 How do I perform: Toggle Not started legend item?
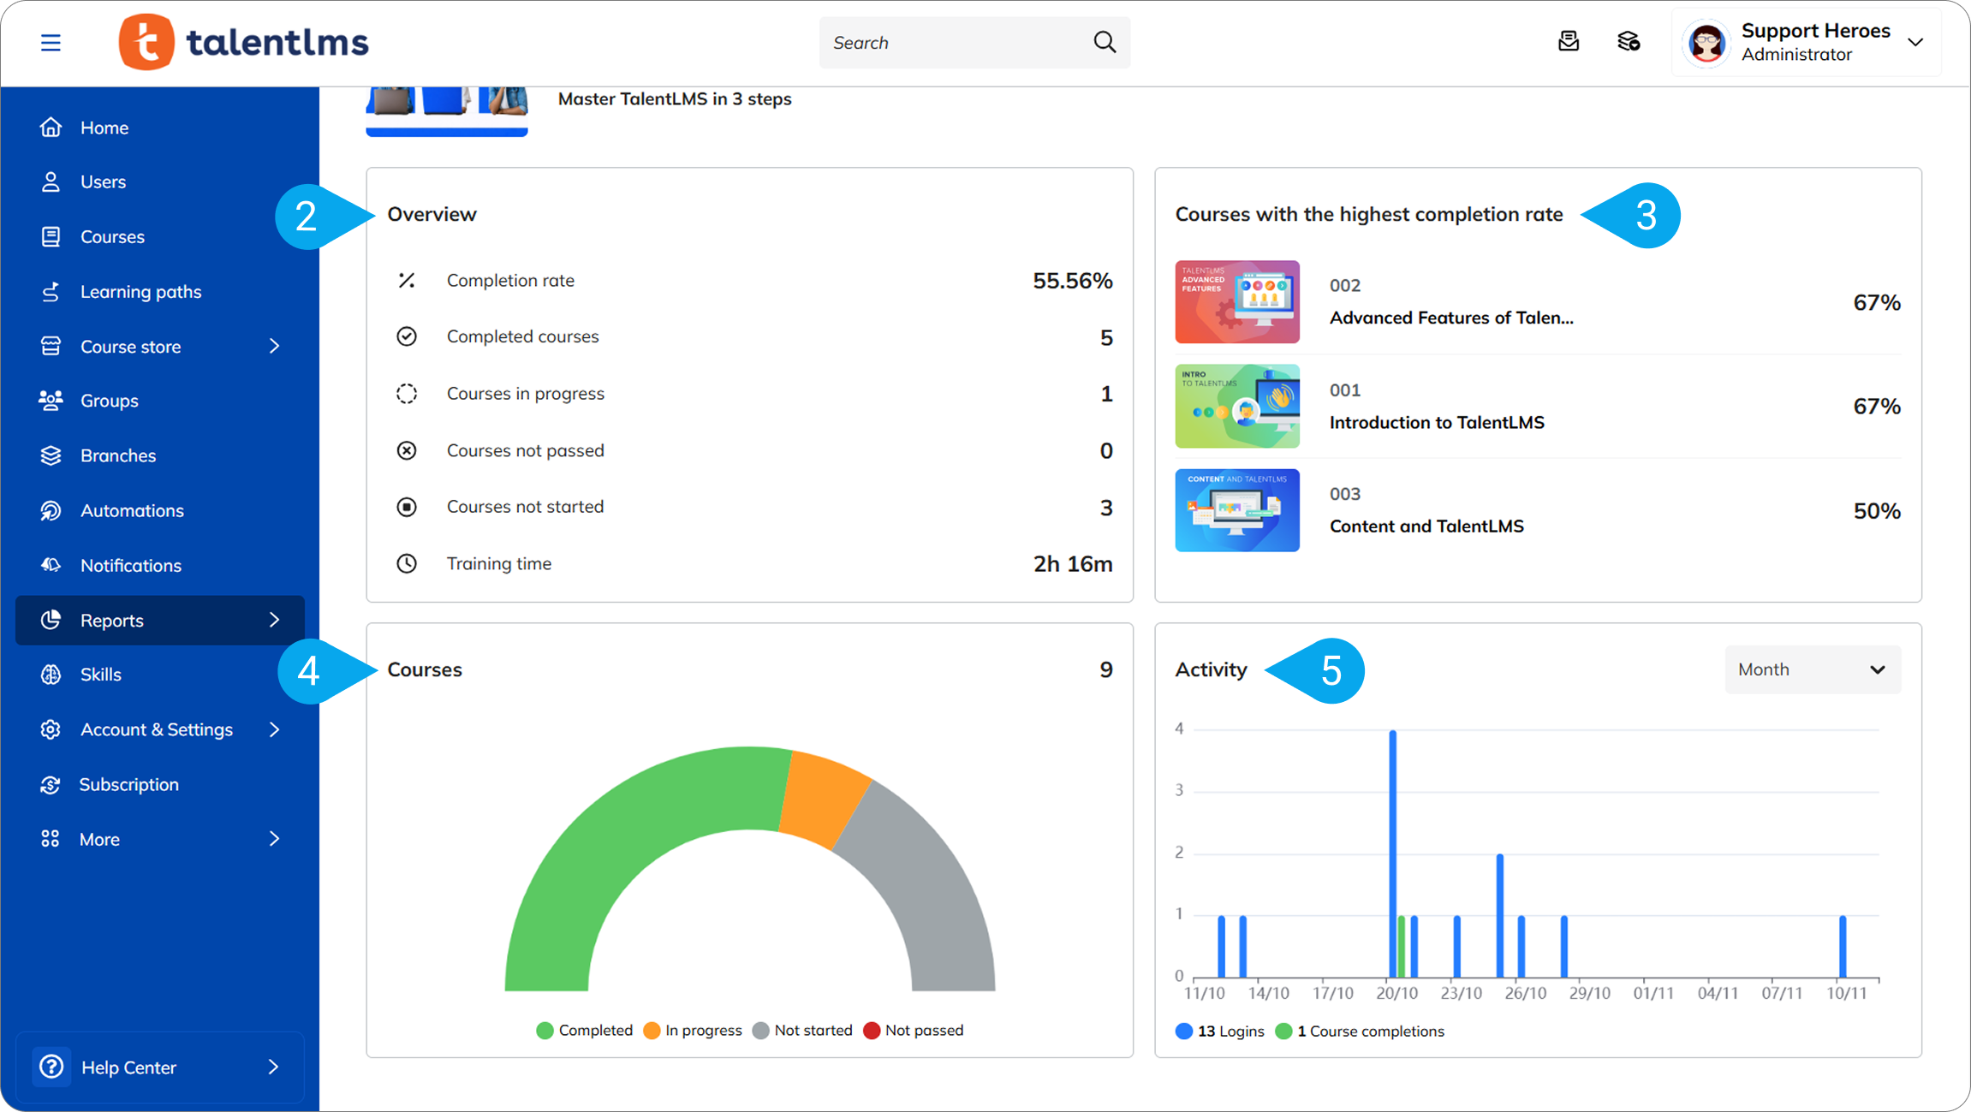coord(802,1030)
